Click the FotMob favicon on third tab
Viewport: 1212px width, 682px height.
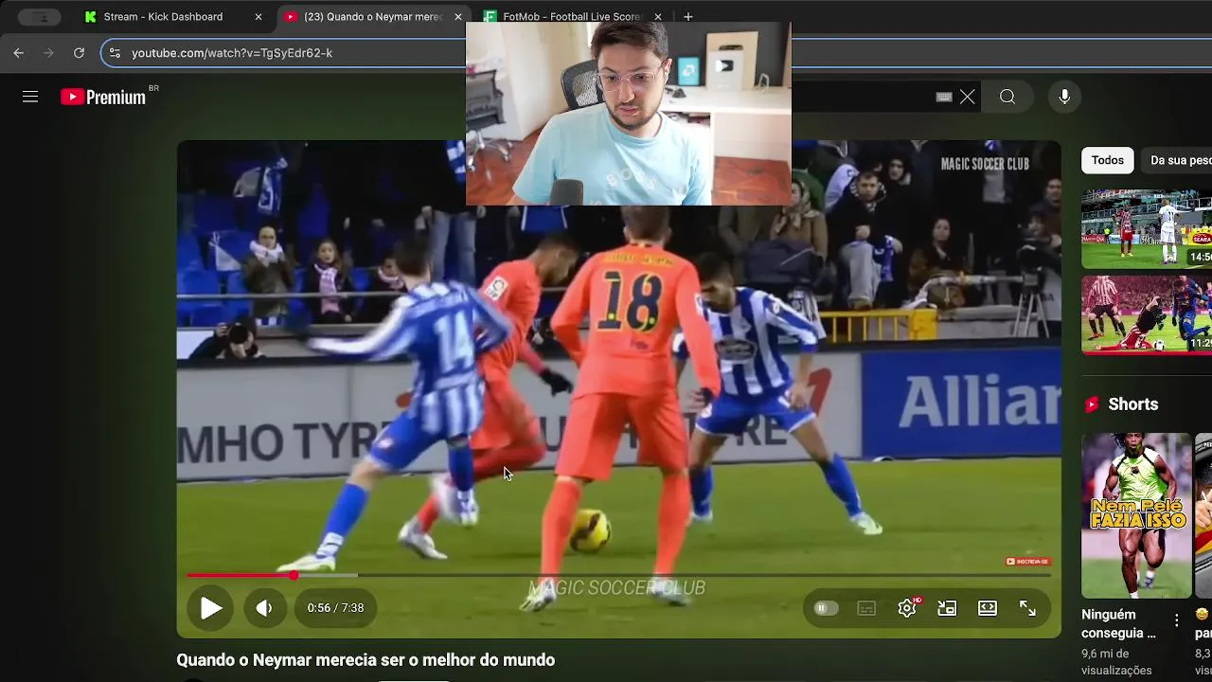pyautogui.click(x=490, y=17)
